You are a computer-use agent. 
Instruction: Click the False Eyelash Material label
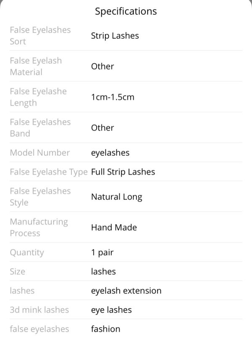pyautogui.click(x=36, y=66)
